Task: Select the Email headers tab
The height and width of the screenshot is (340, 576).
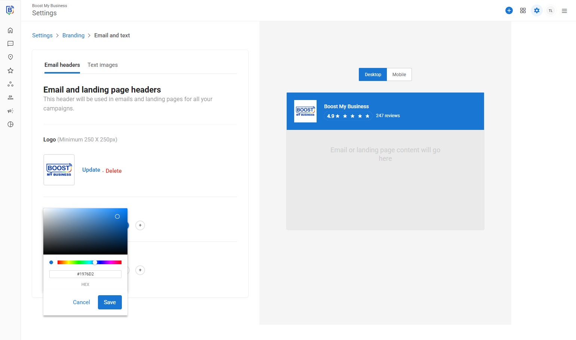Action: (62, 65)
